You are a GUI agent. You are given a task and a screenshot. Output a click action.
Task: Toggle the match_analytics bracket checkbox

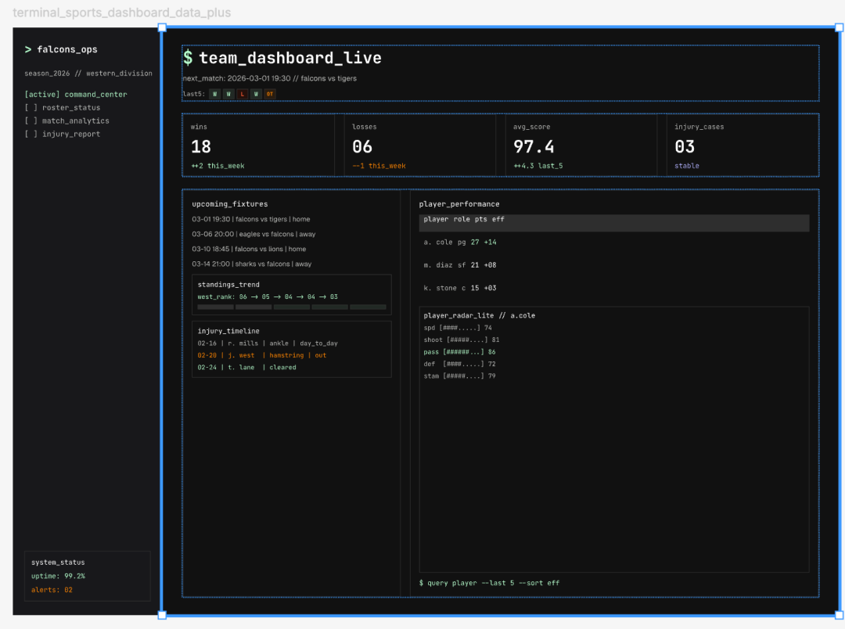(31, 121)
